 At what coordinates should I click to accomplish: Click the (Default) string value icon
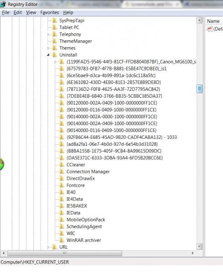(x=209, y=29)
